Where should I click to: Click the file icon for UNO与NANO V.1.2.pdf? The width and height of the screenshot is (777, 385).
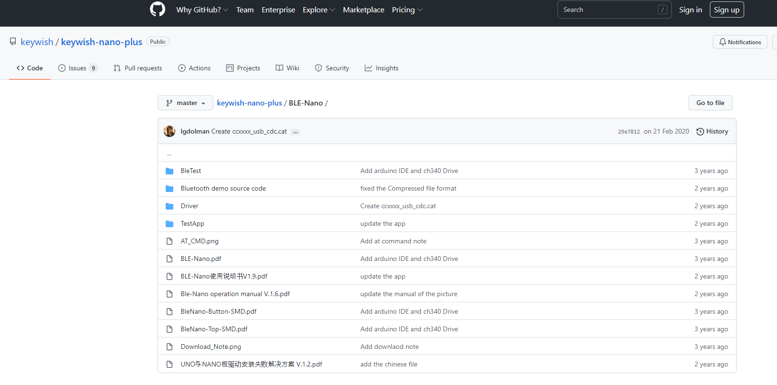169,364
